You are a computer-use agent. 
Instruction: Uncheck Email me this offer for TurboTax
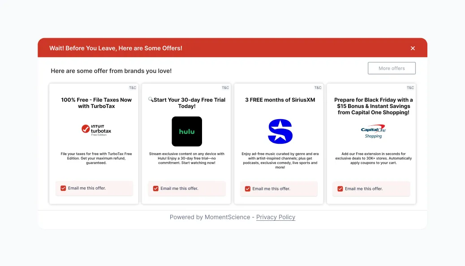tap(63, 189)
